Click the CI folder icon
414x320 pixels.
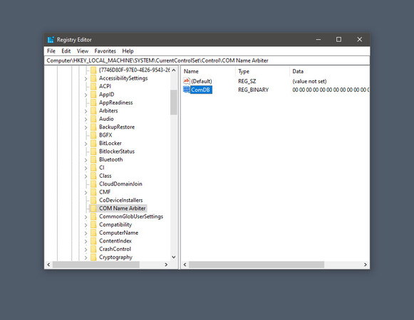coord(93,168)
